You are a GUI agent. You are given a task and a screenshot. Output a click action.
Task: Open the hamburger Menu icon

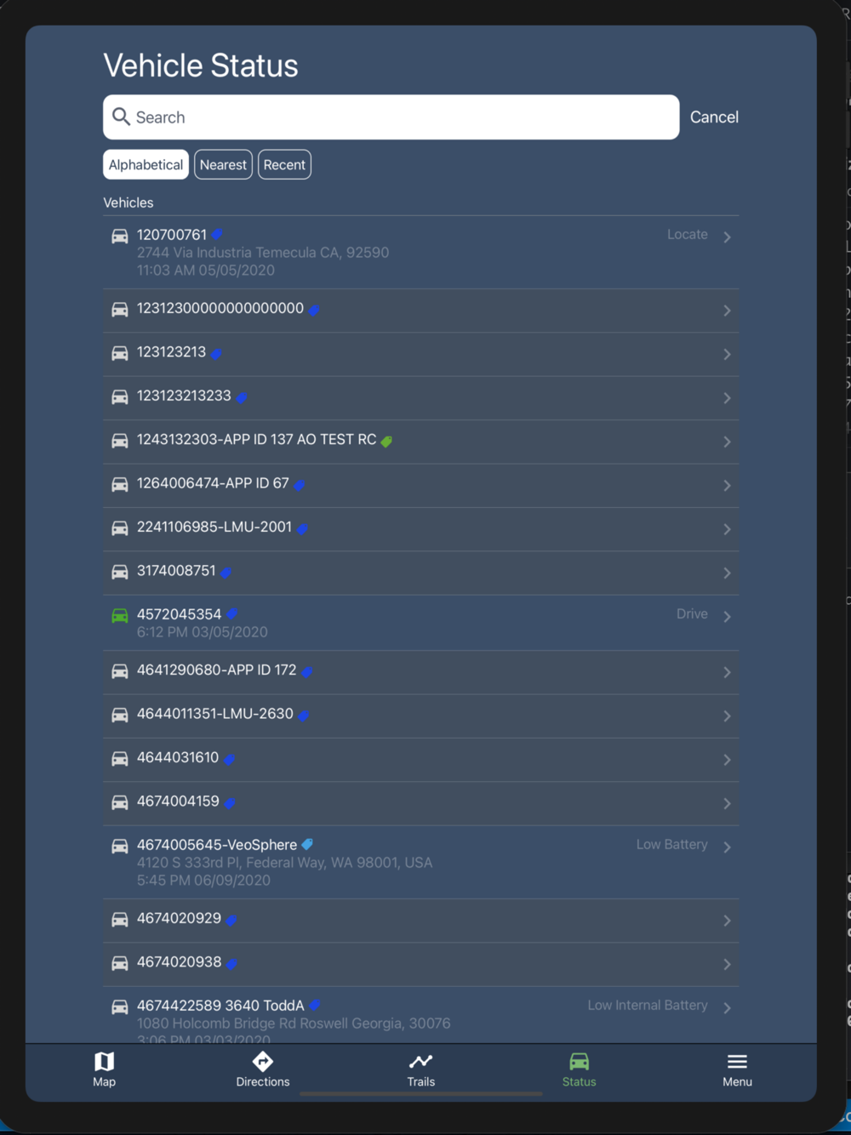tap(737, 1061)
